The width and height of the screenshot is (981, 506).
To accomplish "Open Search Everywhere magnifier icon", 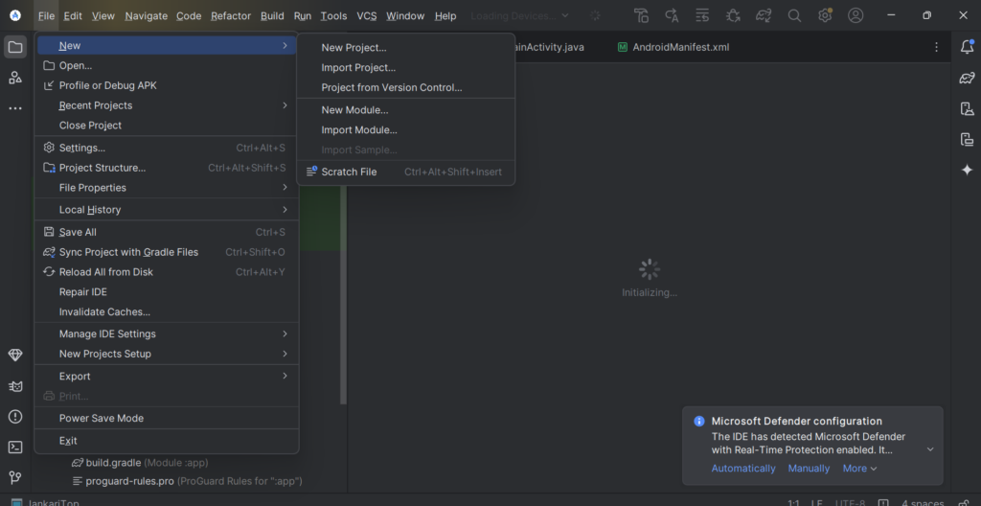I will coord(794,15).
